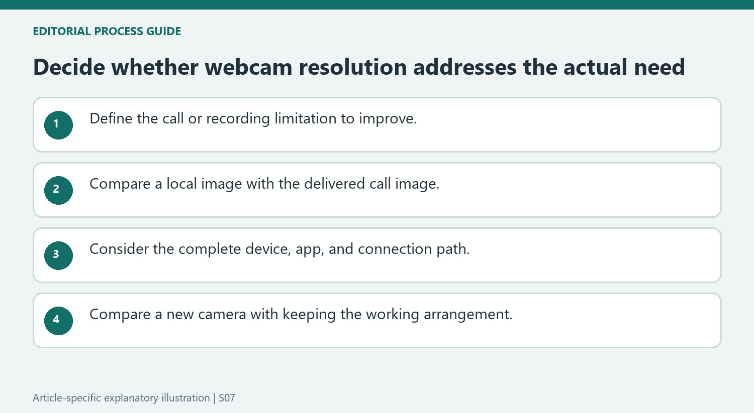Select text "Consider the complete device, app, and connection path."
The image size is (754, 413).
(279, 249)
